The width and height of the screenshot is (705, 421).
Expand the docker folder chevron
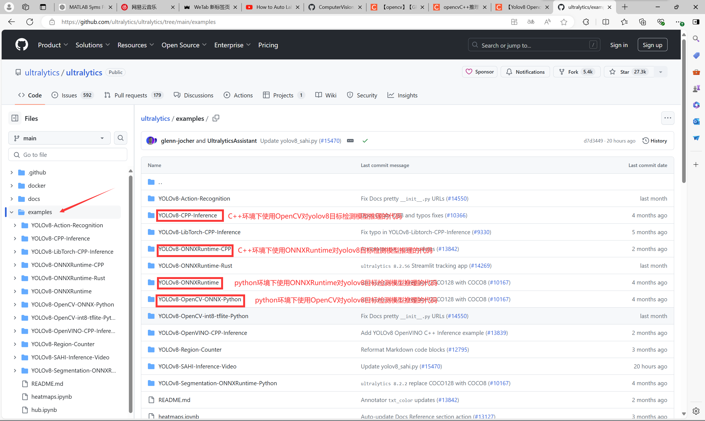click(12, 185)
